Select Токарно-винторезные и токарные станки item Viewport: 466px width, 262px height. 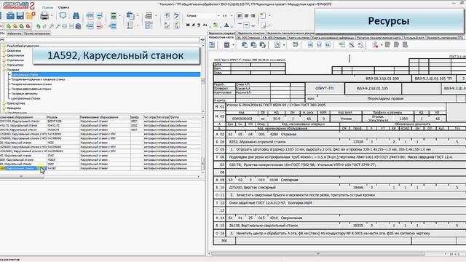(38, 79)
